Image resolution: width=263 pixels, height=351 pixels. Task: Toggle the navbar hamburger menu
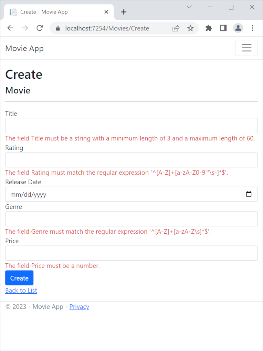[246, 48]
